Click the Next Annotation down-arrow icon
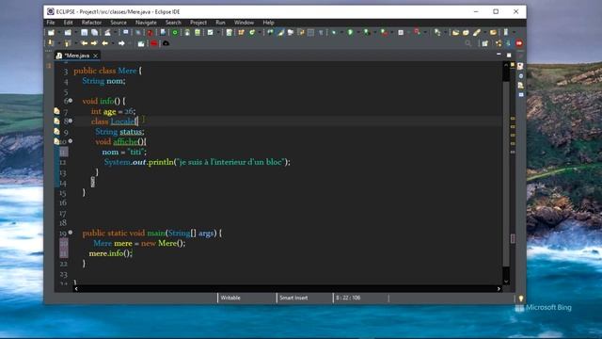The width and height of the screenshot is (602, 339). (x=51, y=43)
